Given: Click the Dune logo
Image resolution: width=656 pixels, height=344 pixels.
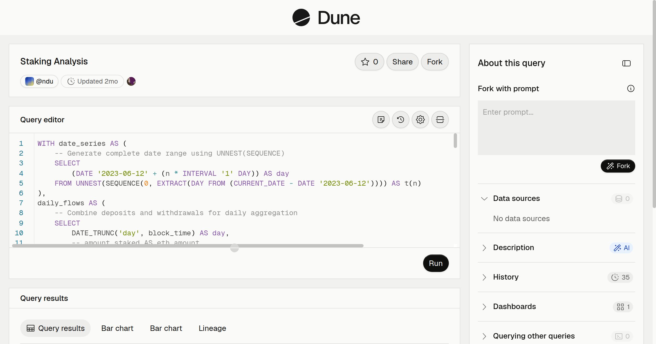Looking at the screenshot, I should click(x=326, y=17).
